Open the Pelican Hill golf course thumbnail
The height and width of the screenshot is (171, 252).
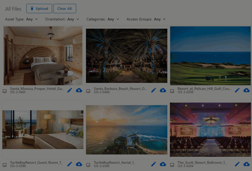click(x=210, y=56)
